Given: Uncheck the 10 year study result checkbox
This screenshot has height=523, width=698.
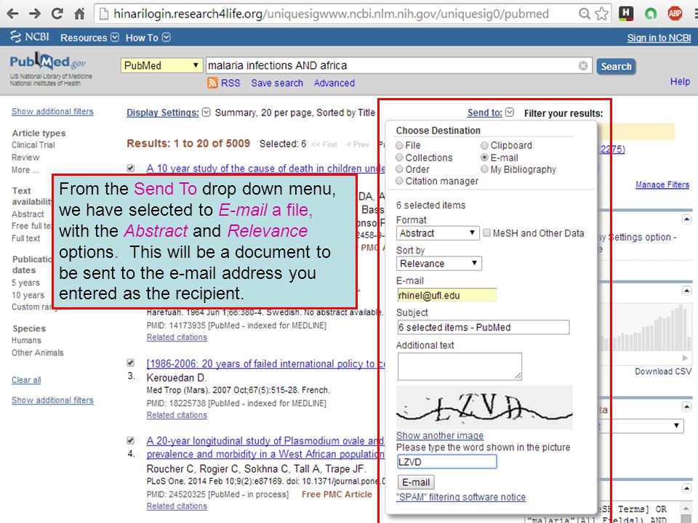Looking at the screenshot, I should click(130, 168).
